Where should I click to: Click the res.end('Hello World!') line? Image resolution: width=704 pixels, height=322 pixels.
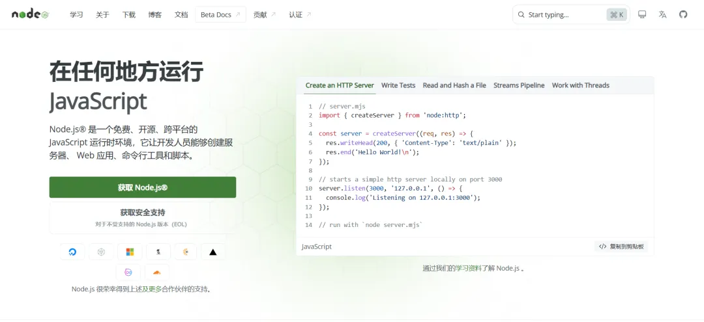coord(372,152)
